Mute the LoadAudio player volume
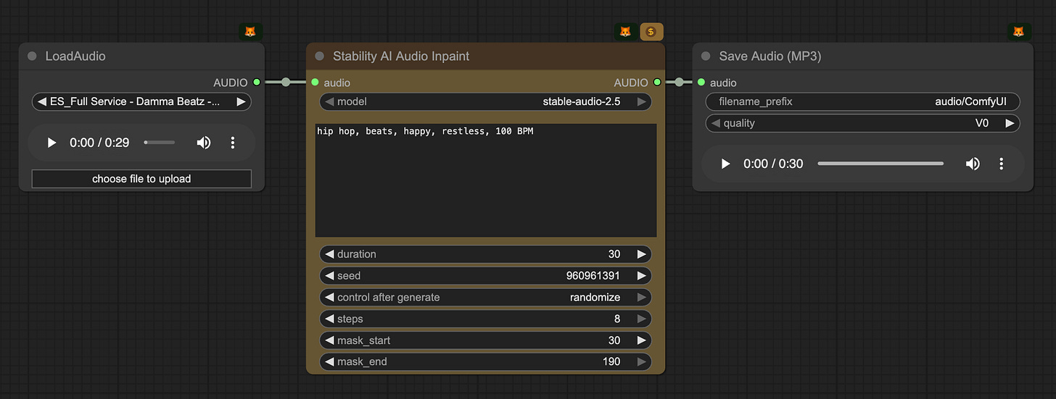 [x=204, y=143]
